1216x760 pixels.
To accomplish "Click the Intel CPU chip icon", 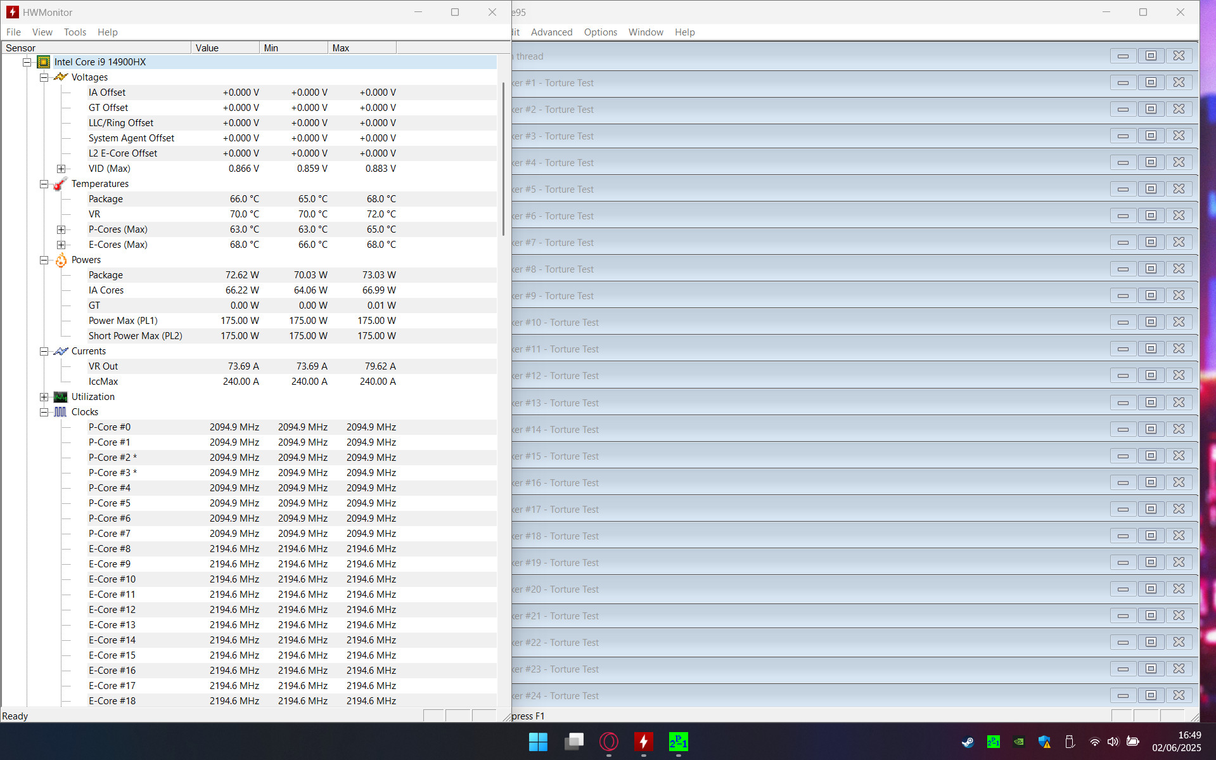I will (x=43, y=62).
